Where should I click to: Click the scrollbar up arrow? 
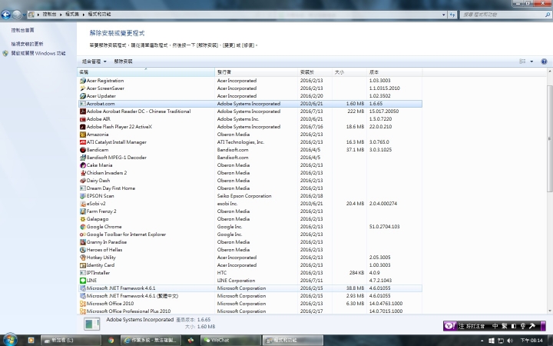point(549,72)
